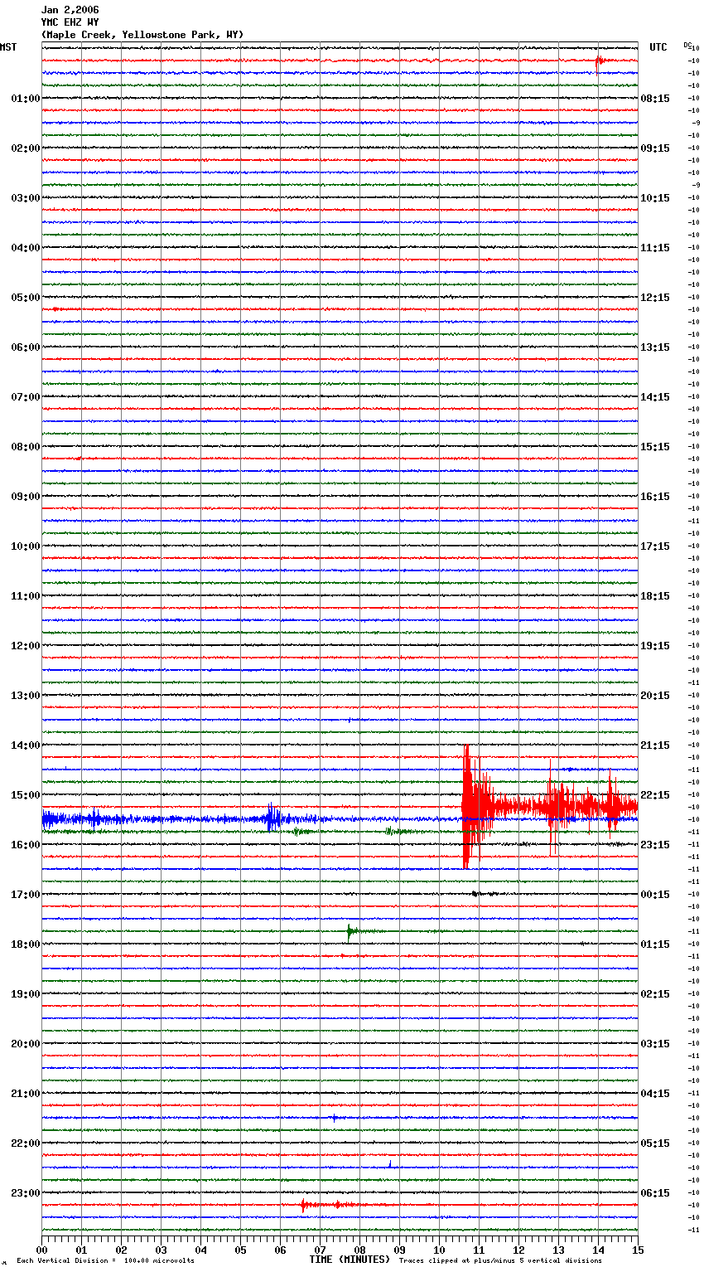Click the '10:15' UTC time label
The width and height of the screenshot is (704, 1272).
coord(655,198)
